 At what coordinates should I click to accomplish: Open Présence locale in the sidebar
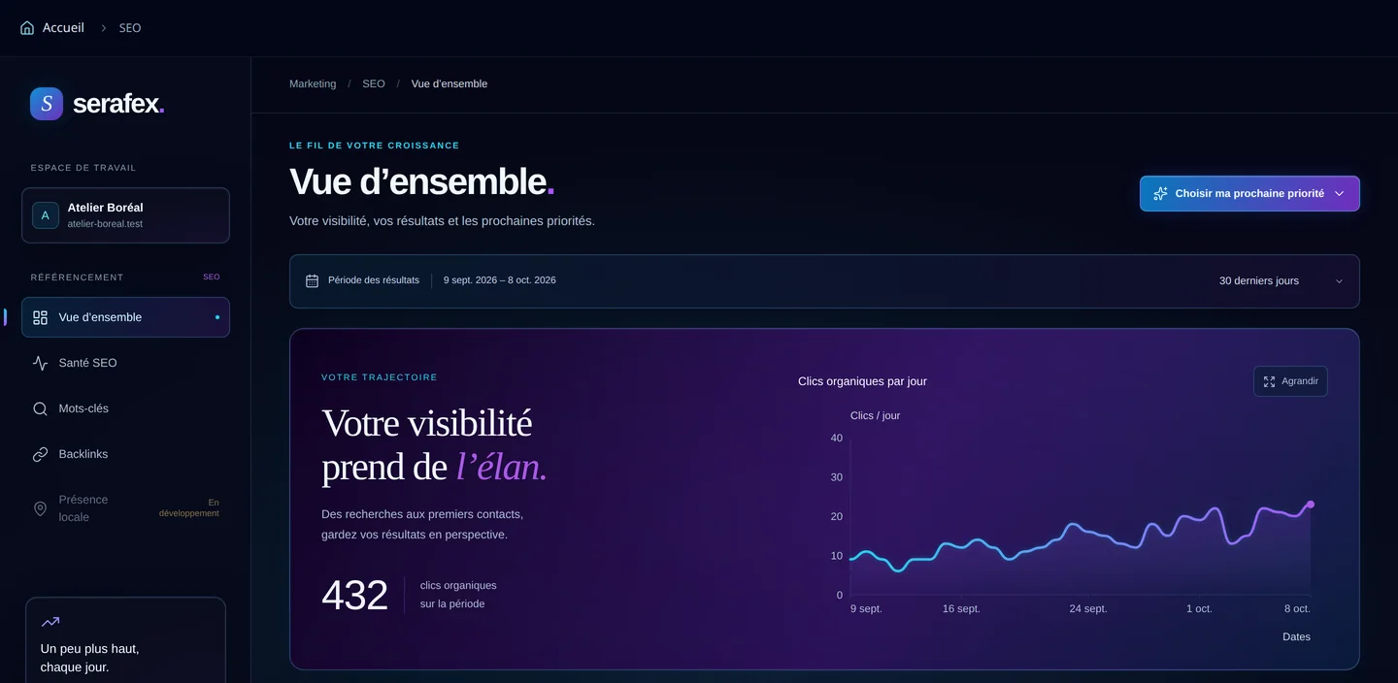coord(125,508)
